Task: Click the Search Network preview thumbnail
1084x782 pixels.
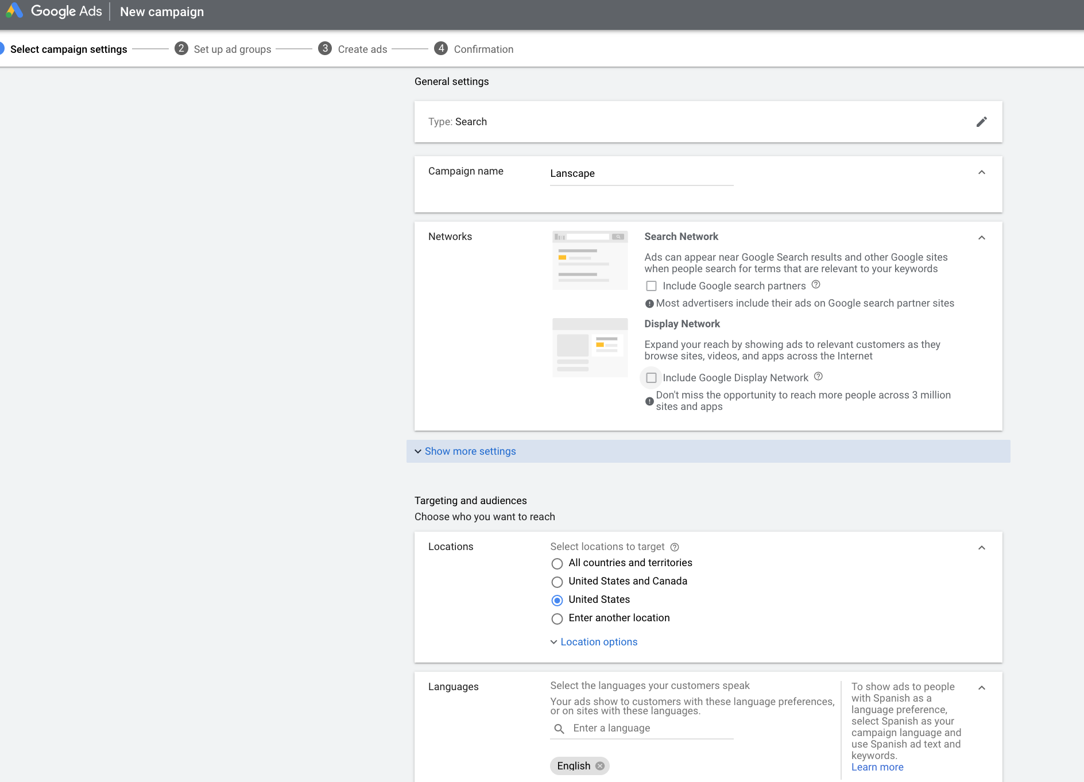Action: [590, 260]
